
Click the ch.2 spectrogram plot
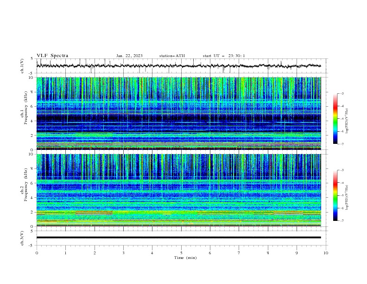coord(179,190)
